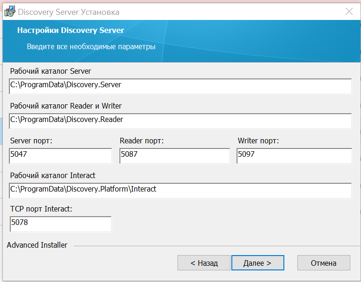Click the TCP port Interact field

(x=60, y=223)
